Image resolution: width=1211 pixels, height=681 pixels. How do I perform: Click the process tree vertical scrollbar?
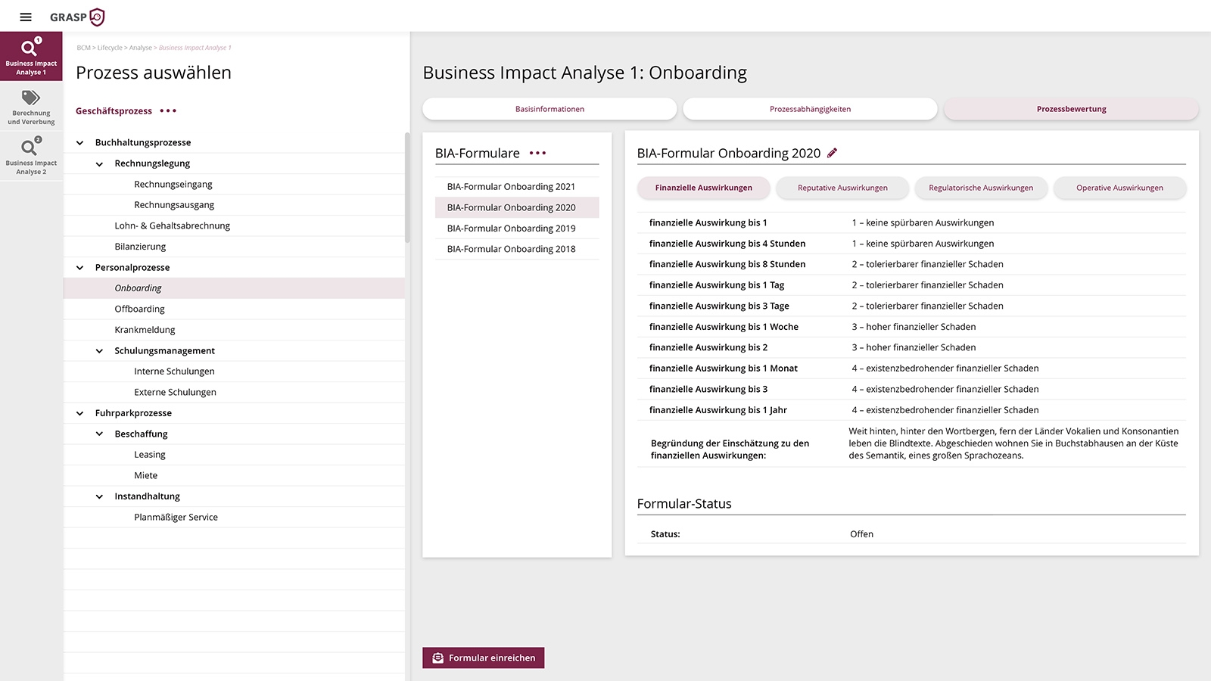pyautogui.click(x=407, y=189)
